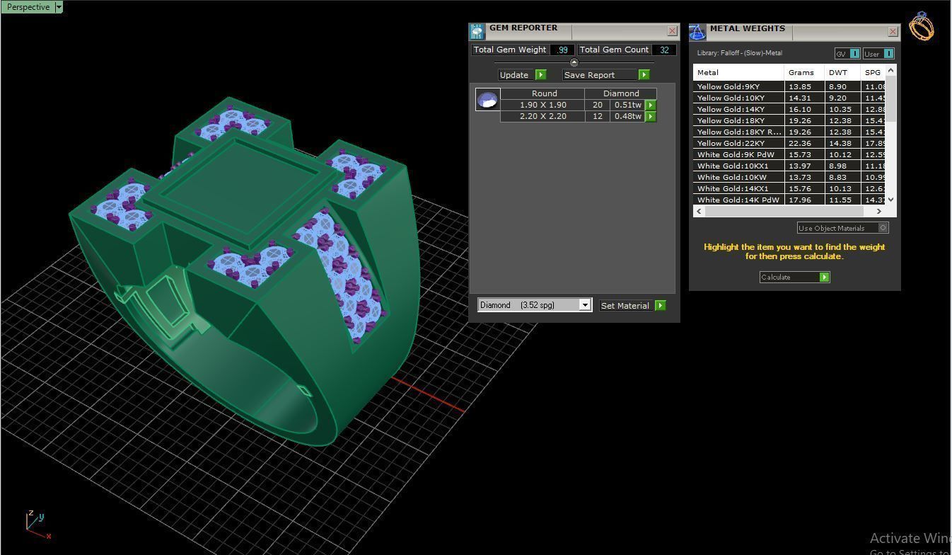The image size is (952, 555).
Task: Click the metal list scroll left arrow
Action: click(699, 211)
